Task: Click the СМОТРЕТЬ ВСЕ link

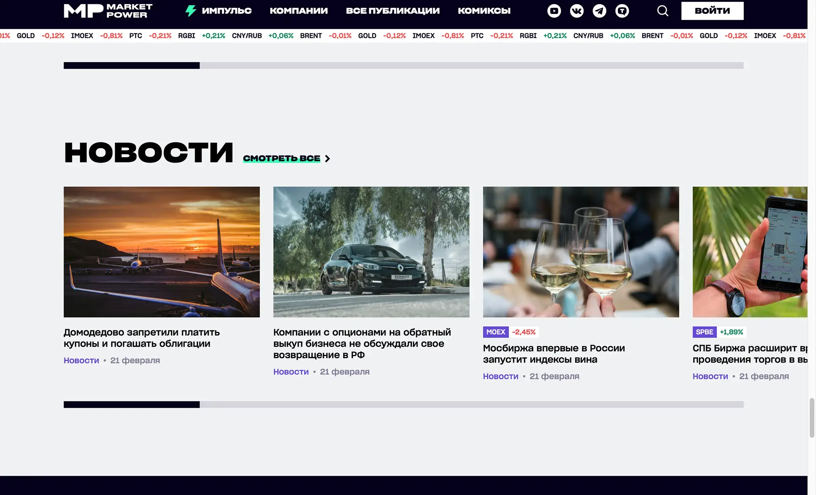Action: pos(281,158)
